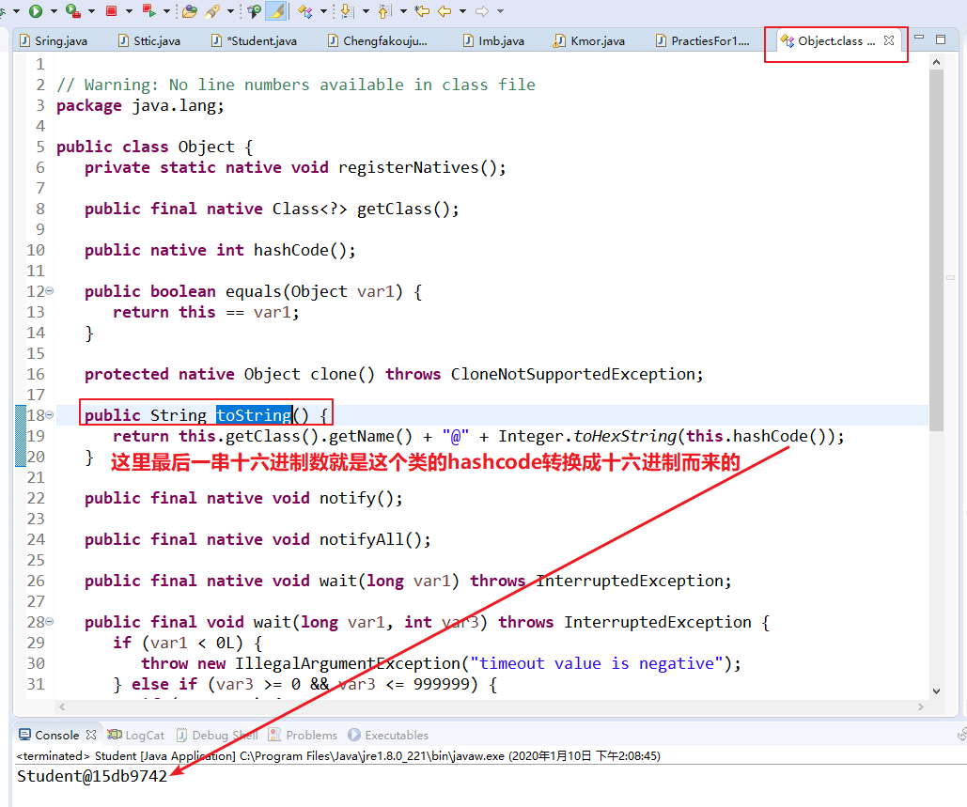This screenshot has height=807, width=967.
Task: Switch to the Imb.java tab
Action: point(494,40)
